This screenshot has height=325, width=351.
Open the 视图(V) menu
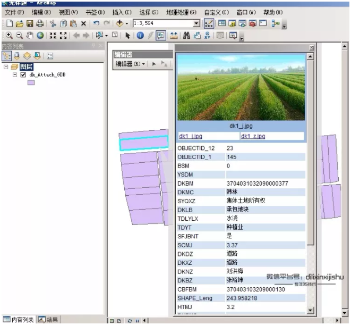coord(69,12)
